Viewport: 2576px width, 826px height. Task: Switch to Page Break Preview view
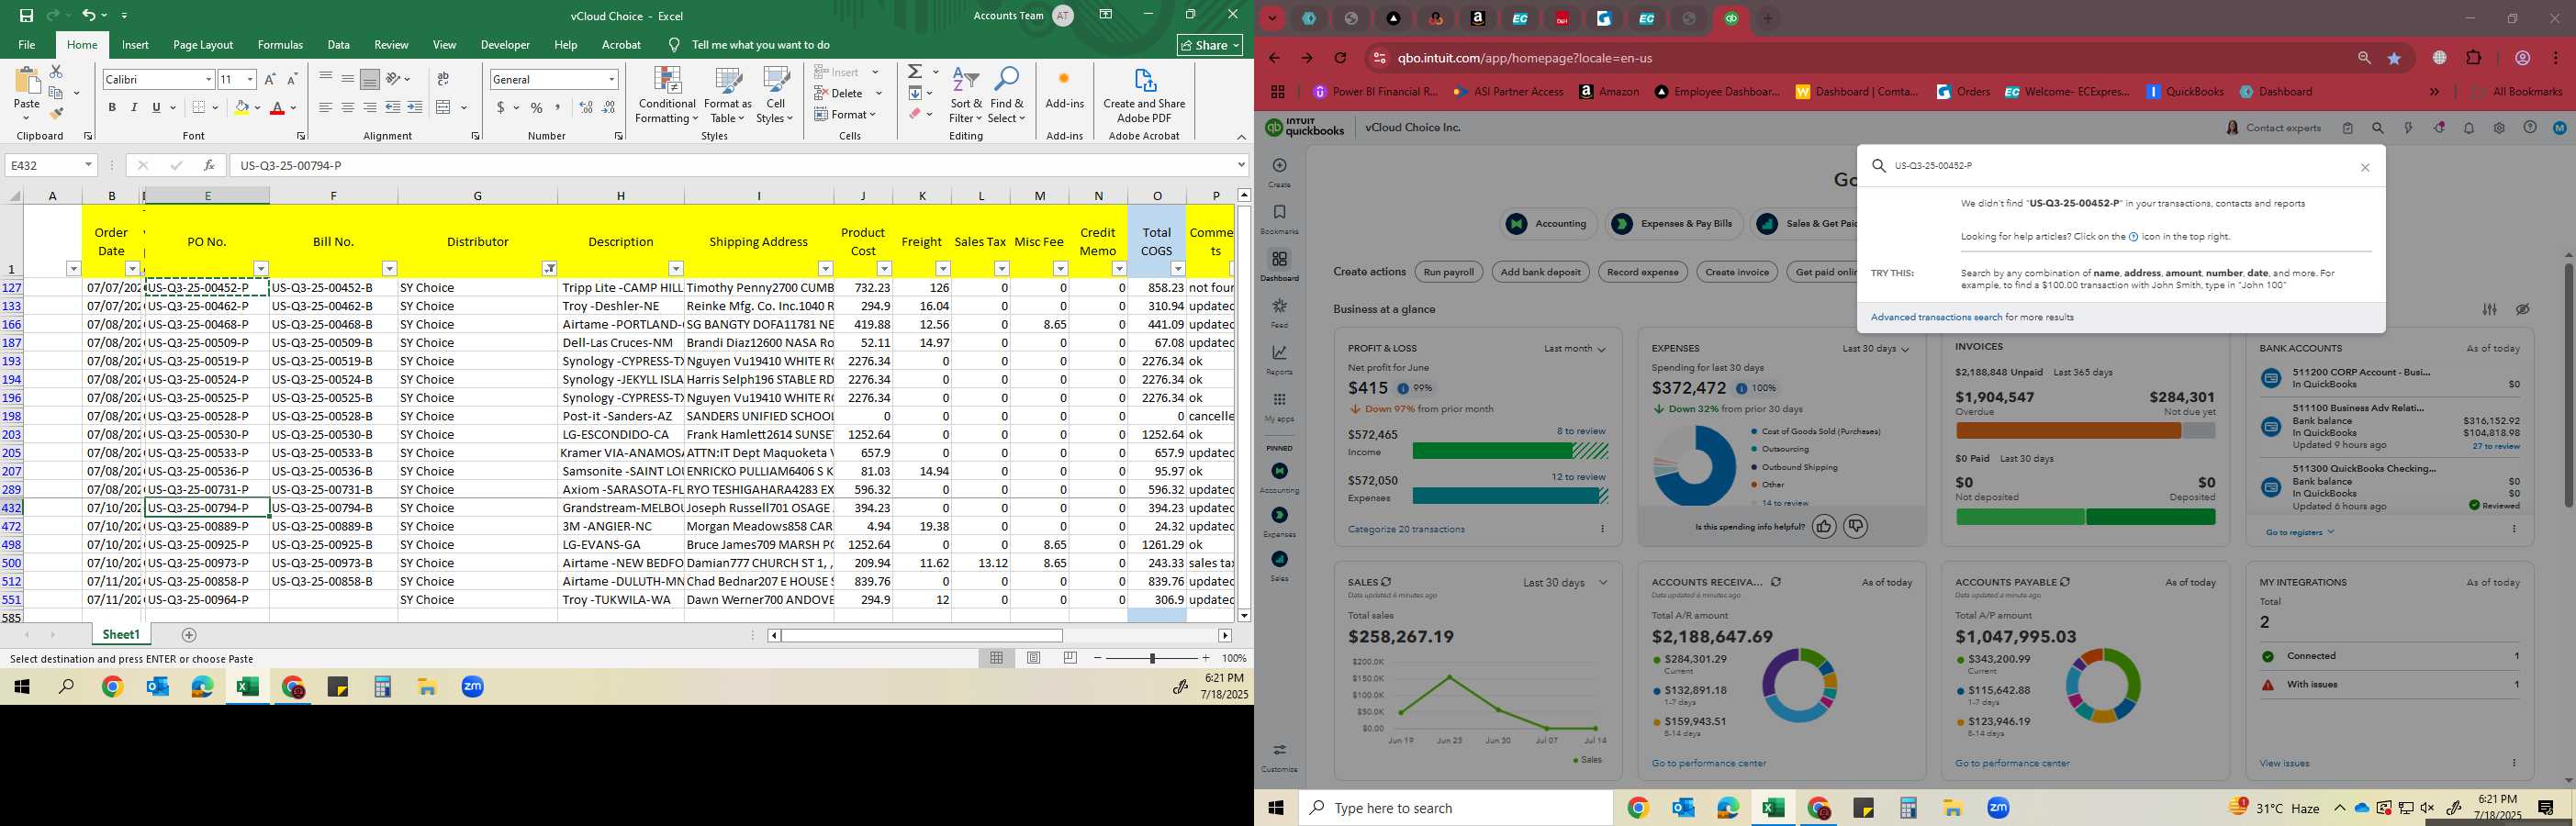click(1071, 658)
